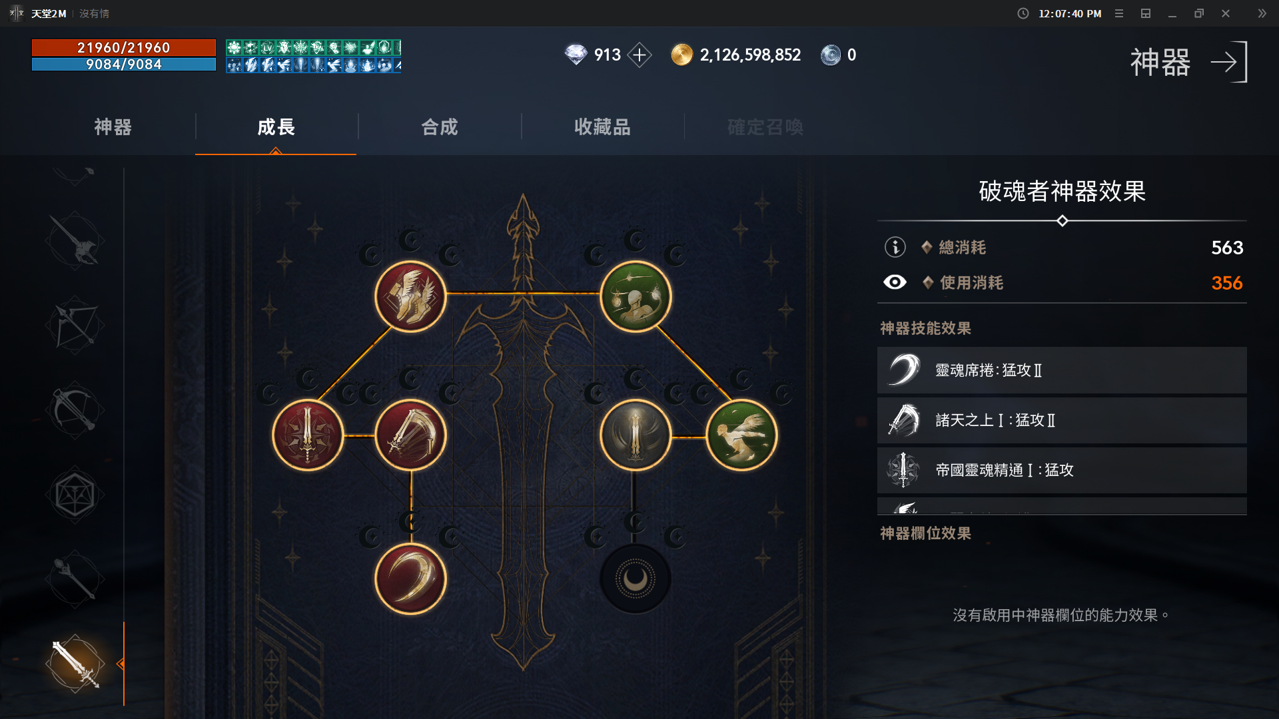Image resolution: width=1279 pixels, height=719 pixels.
Task: Choose the bow weapon in sidebar
Action: coord(75,326)
